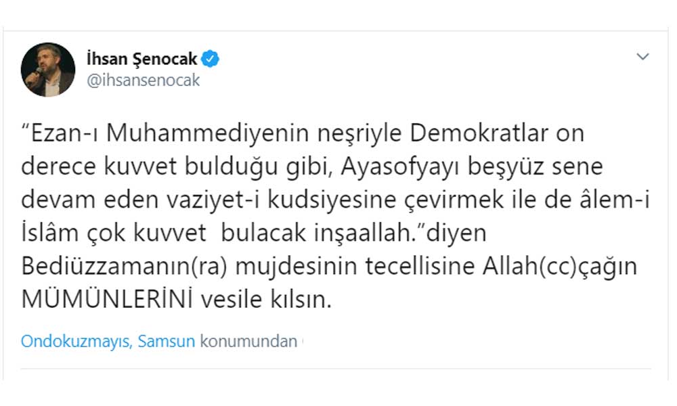The width and height of the screenshot is (677, 406).
Task: Click "Bediüzzamanın(ra)" in the tweet text
Action: tap(129, 267)
